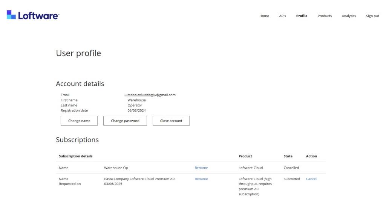Click the User profile heading

(x=78, y=53)
